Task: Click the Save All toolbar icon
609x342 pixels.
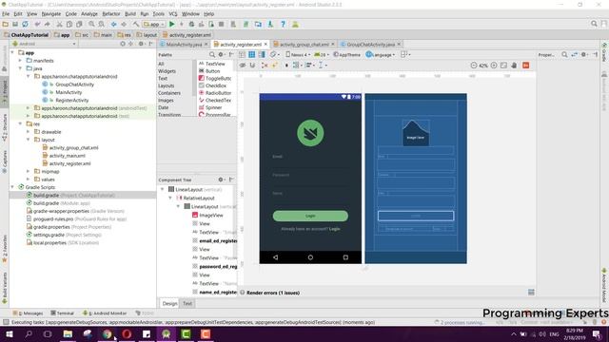Action: 15,24
